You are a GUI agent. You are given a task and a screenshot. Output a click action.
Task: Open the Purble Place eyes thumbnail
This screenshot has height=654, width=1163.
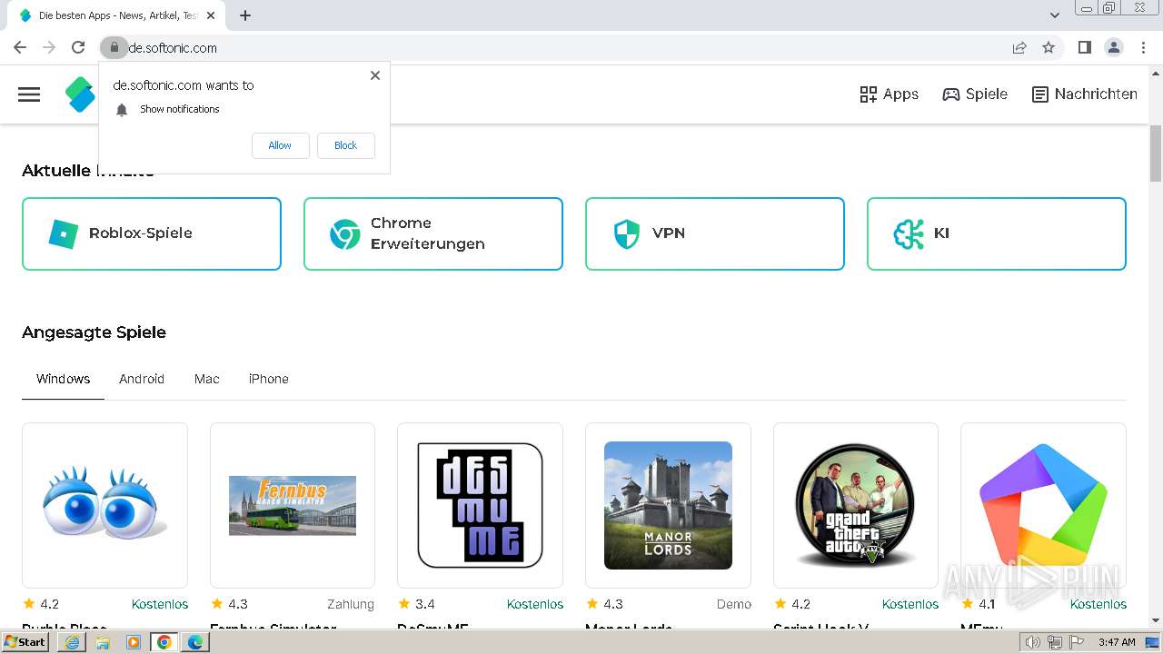click(x=104, y=505)
